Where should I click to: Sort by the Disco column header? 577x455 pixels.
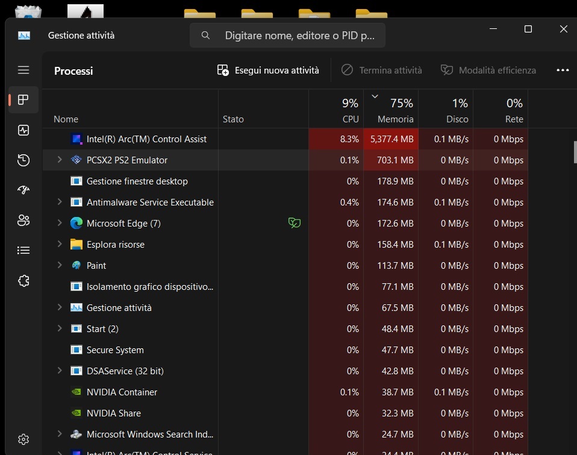click(x=446, y=109)
